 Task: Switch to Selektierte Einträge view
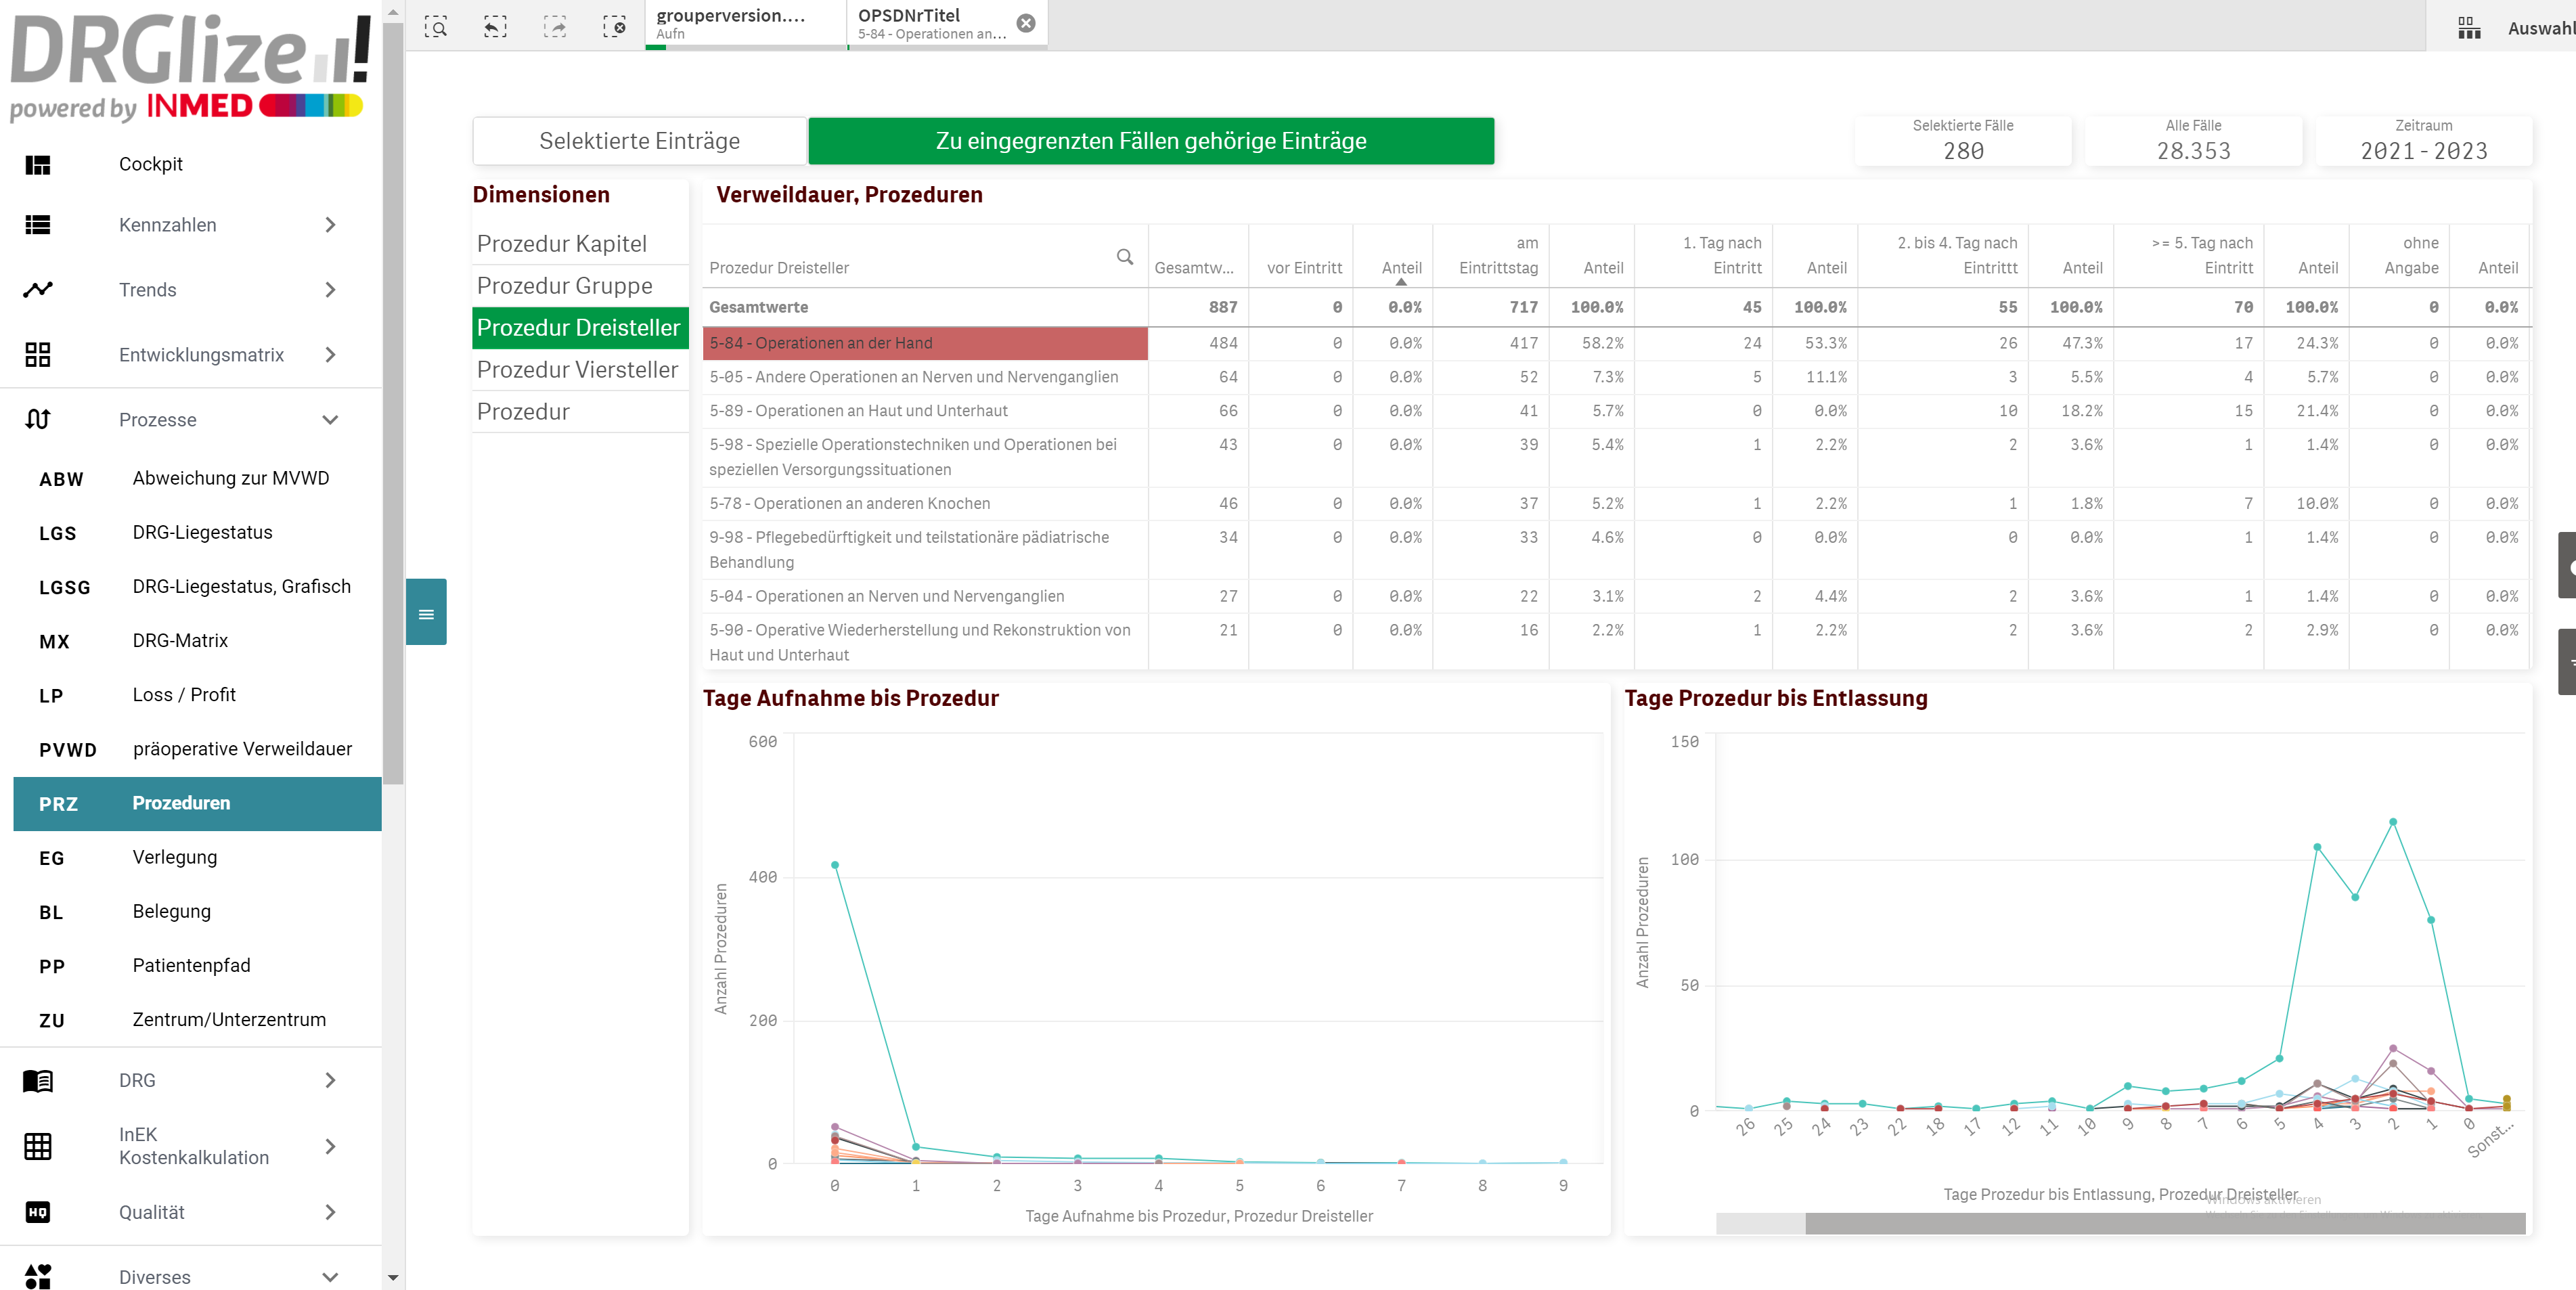coord(639,141)
